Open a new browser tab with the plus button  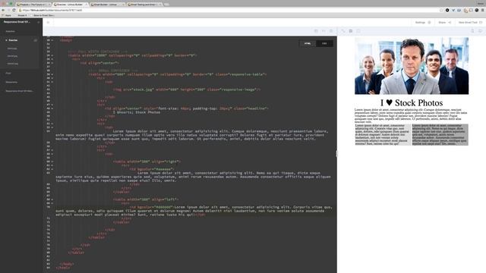click(166, 5)
